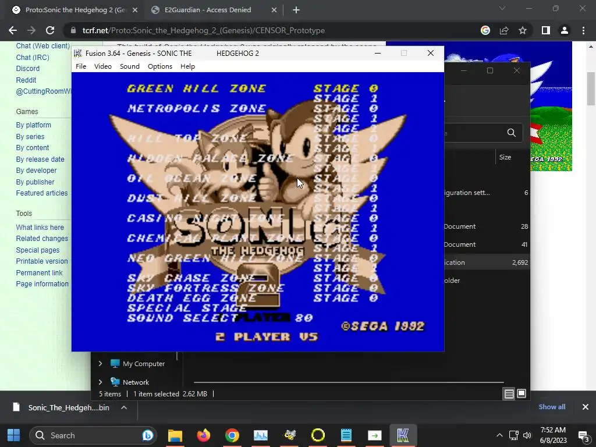Browse games By publisher

click(35, 182)
